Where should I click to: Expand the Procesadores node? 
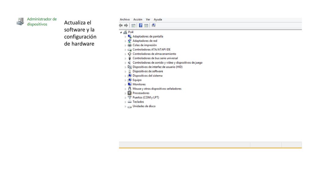pos(125,94)
